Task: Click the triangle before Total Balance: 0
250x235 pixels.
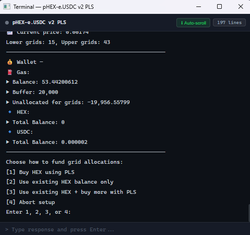Action: coord(7,122)
